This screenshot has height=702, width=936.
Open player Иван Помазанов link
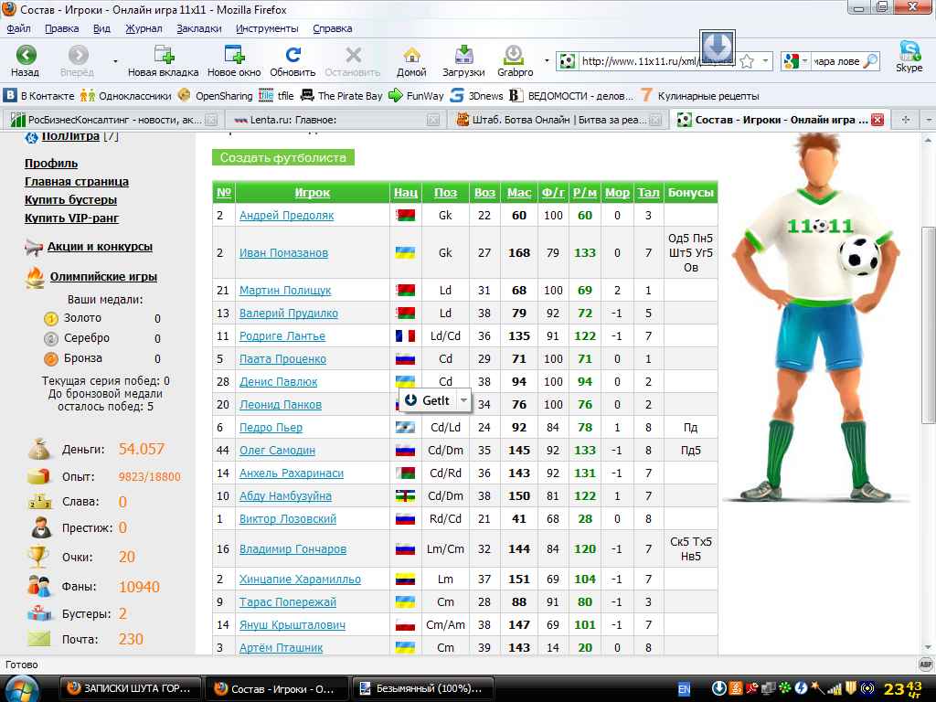click(283, 252)
